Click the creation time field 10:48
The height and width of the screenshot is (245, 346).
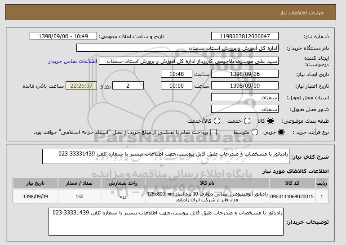coord(177,74)
